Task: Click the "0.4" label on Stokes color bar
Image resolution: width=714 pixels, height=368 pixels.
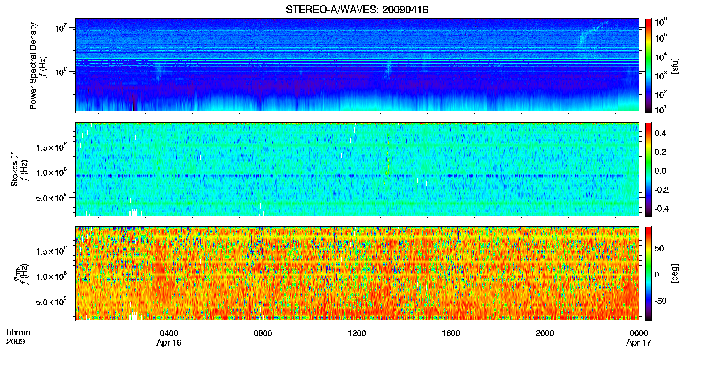Action: [x=660, y=133]
